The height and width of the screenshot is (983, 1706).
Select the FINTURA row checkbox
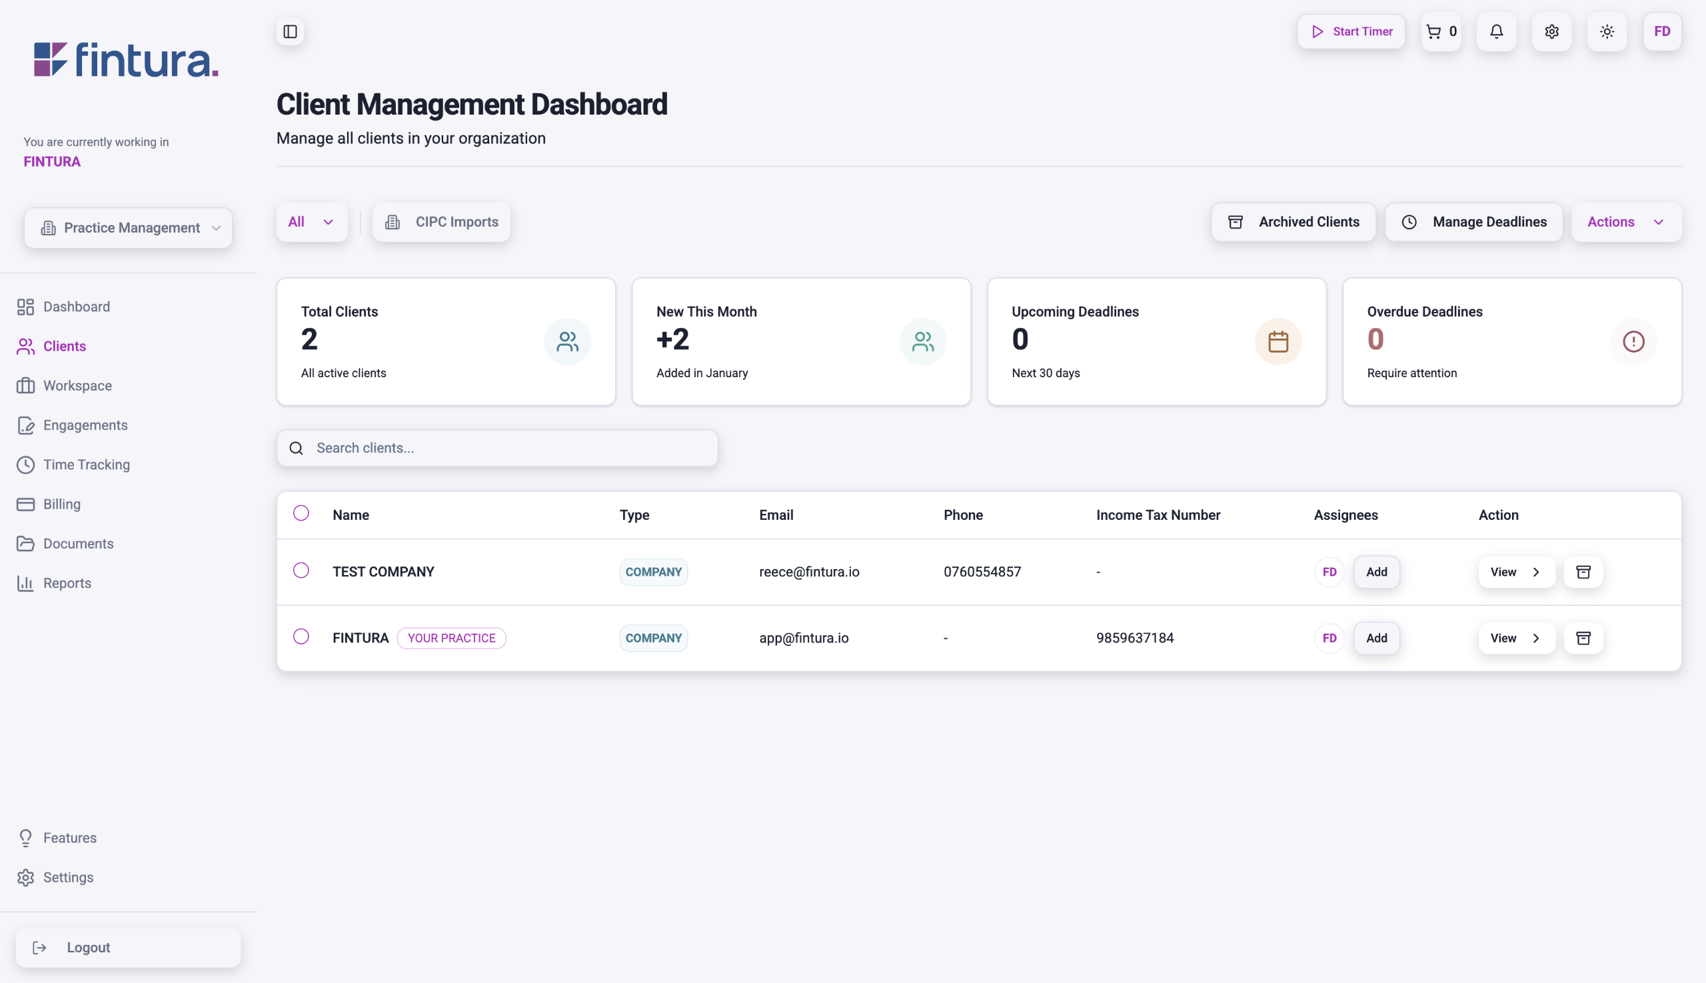[301, 636]
